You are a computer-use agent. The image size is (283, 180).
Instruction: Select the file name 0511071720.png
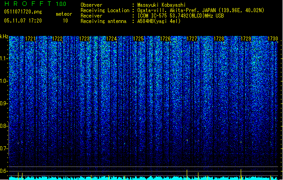tap(23, 12)
